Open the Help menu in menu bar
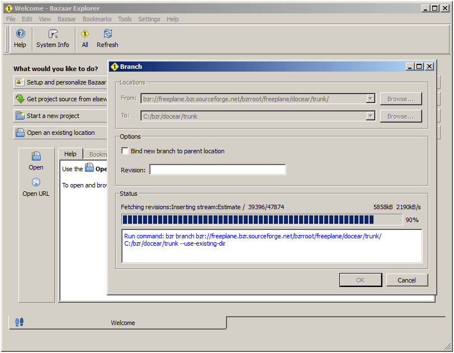 173,19
